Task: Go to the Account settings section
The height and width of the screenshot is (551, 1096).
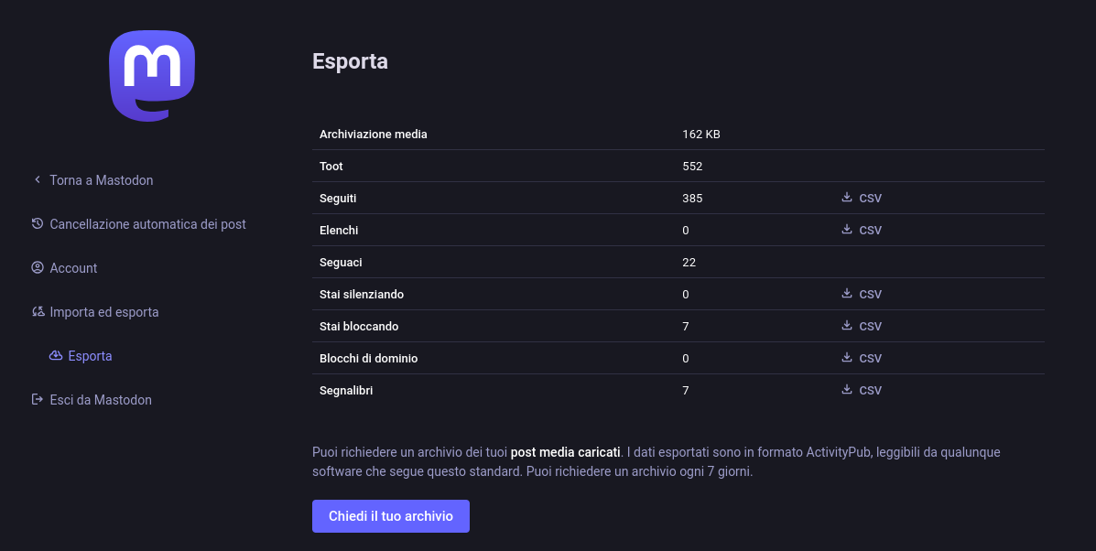Action: tap(73, 268)
